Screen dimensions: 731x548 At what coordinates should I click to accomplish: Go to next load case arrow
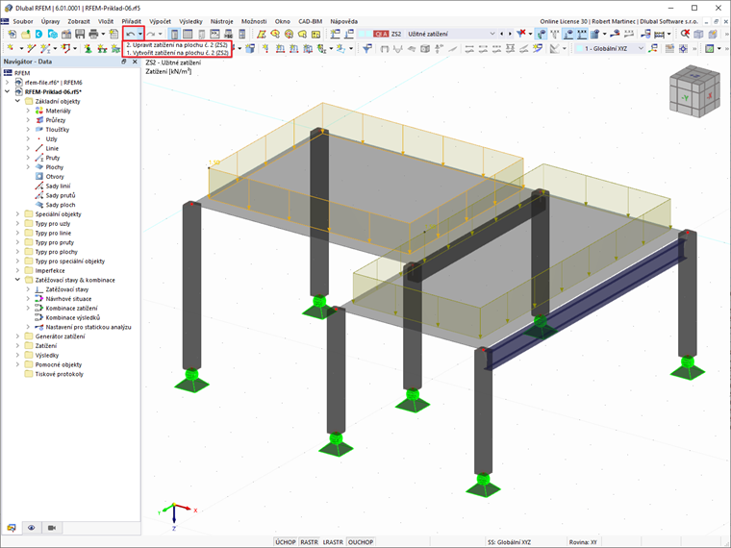510,34
